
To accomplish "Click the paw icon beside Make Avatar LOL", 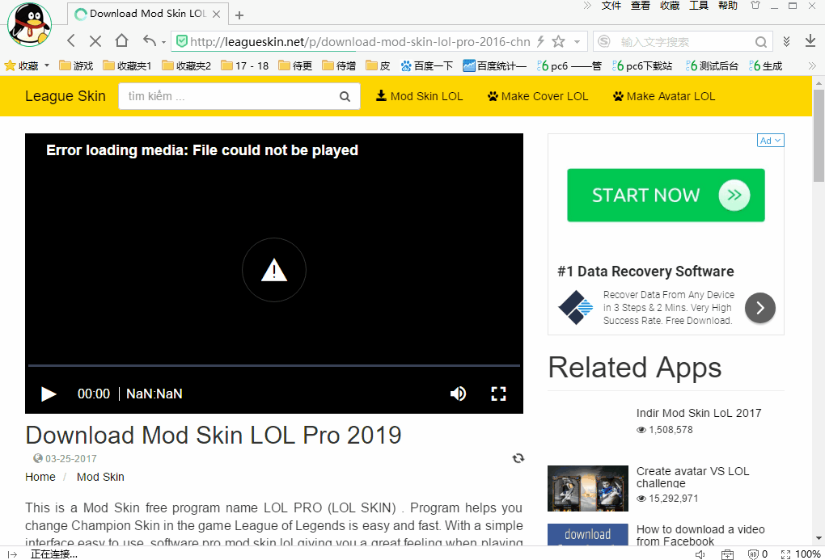I will (x=618, y=96).
